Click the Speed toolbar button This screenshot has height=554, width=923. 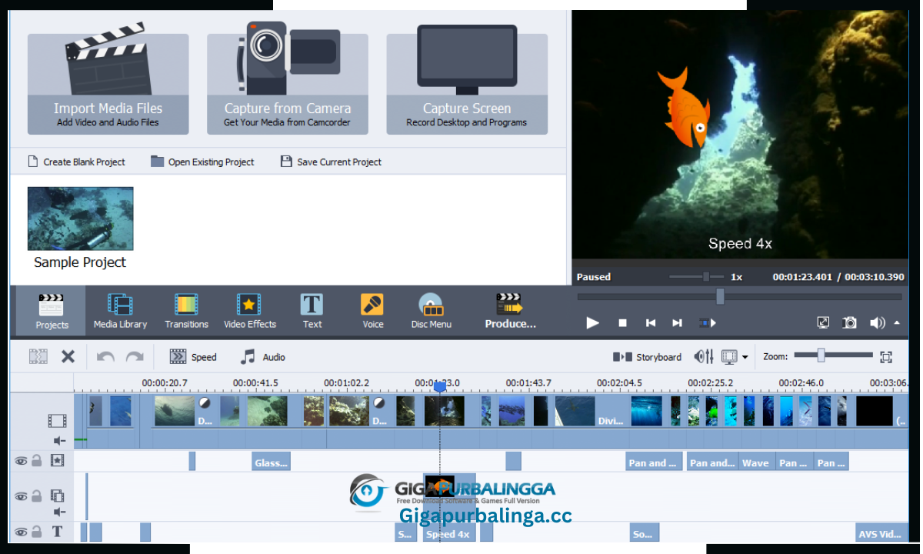click(x=193, y=357)
